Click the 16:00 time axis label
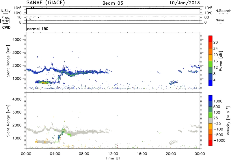Screen dimensions: 231x160 142,154
